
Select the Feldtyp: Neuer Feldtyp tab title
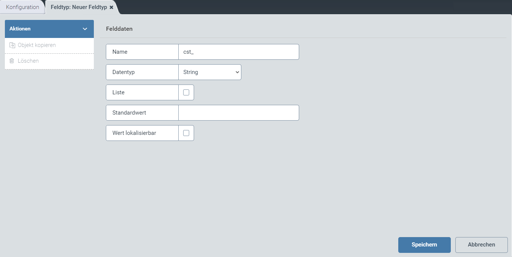pyautogui.click(x=78, y=7)
